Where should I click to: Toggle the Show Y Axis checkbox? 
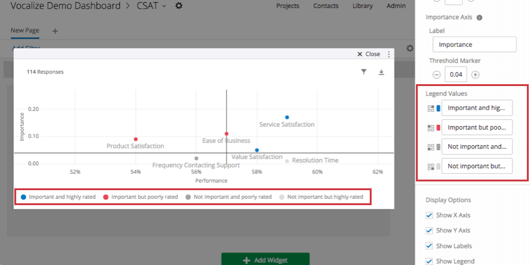(x=429, y=230)
